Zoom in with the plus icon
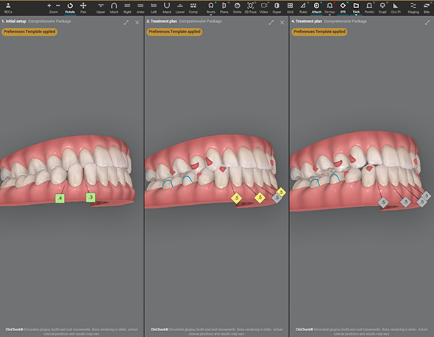This screenshot has height=337, width=434. tap(49, 6)
